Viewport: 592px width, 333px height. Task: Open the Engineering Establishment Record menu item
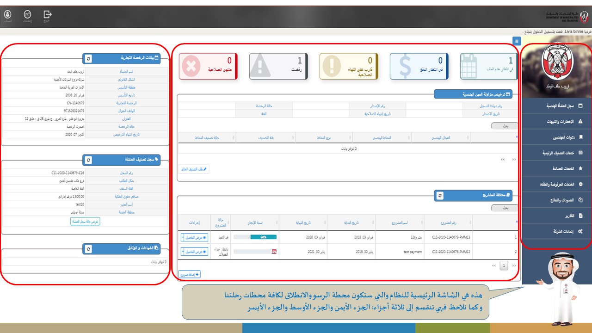pos(556,106)
